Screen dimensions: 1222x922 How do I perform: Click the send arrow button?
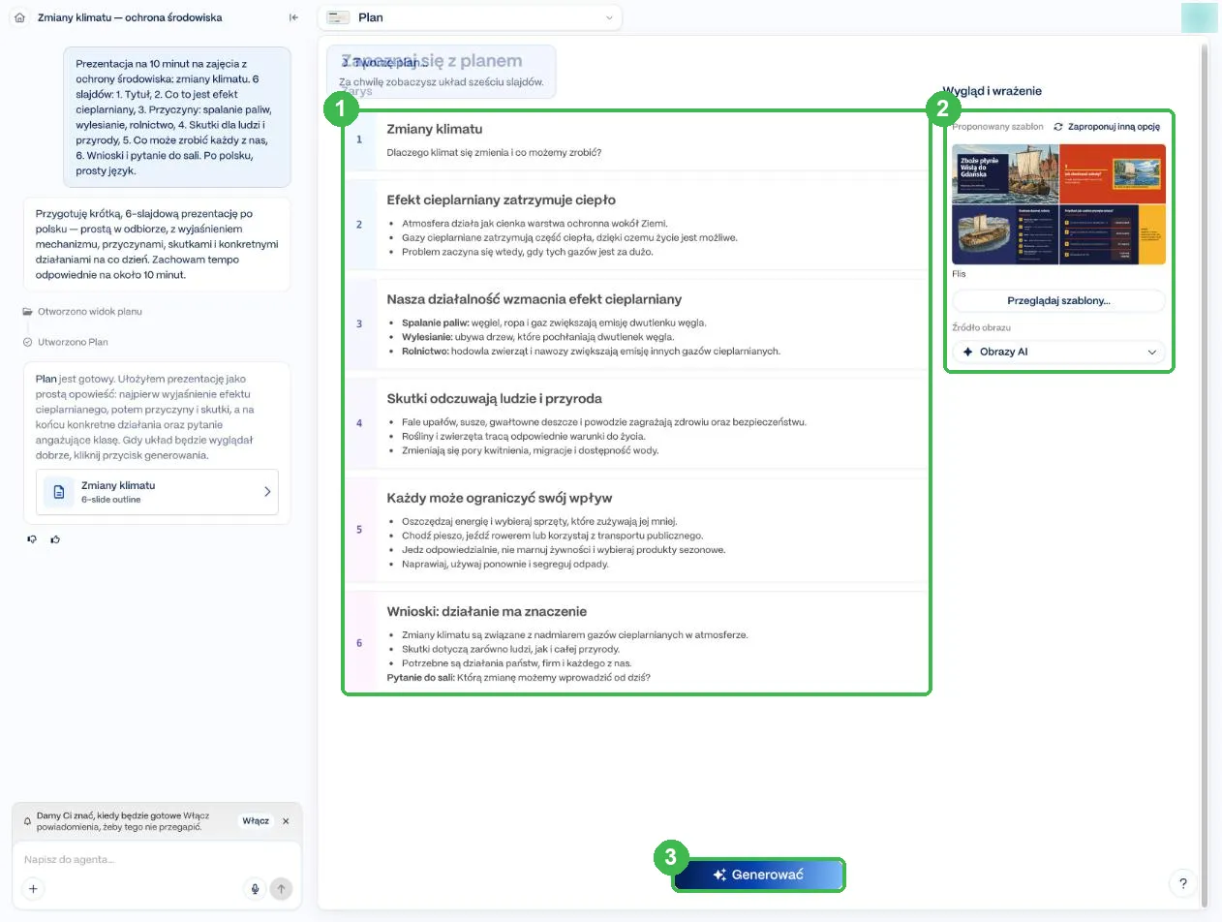tap(281, 888)
